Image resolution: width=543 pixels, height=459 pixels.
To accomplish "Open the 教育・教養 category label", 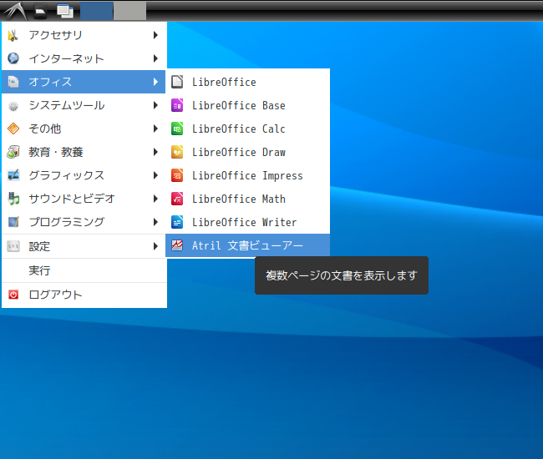I will pyautogui.click(x=56, y=152).
